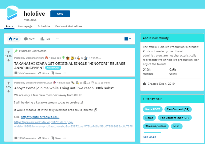The image size is (205, 144).
Task: Open more options on Marine post
Action: (x=65, y=138)
